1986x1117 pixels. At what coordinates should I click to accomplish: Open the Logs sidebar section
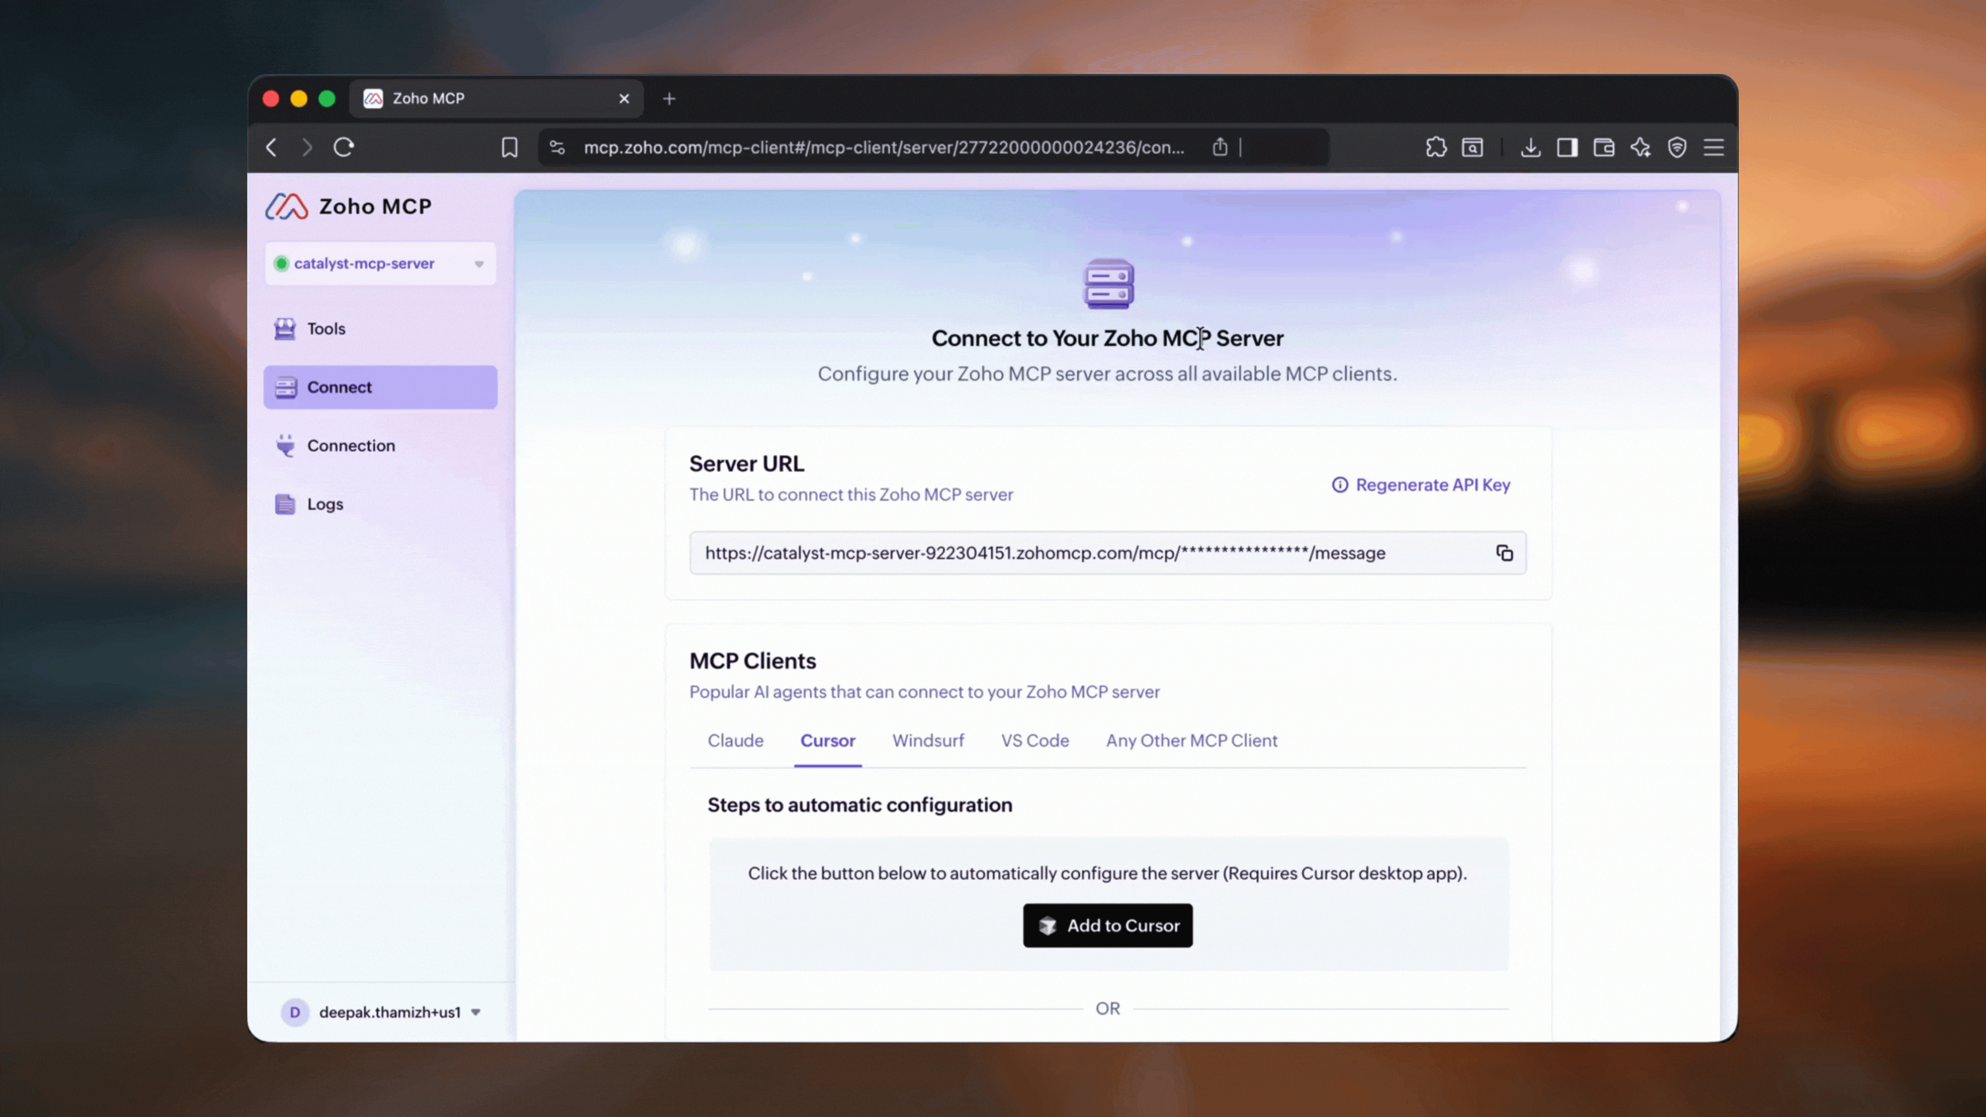point(380,504)
